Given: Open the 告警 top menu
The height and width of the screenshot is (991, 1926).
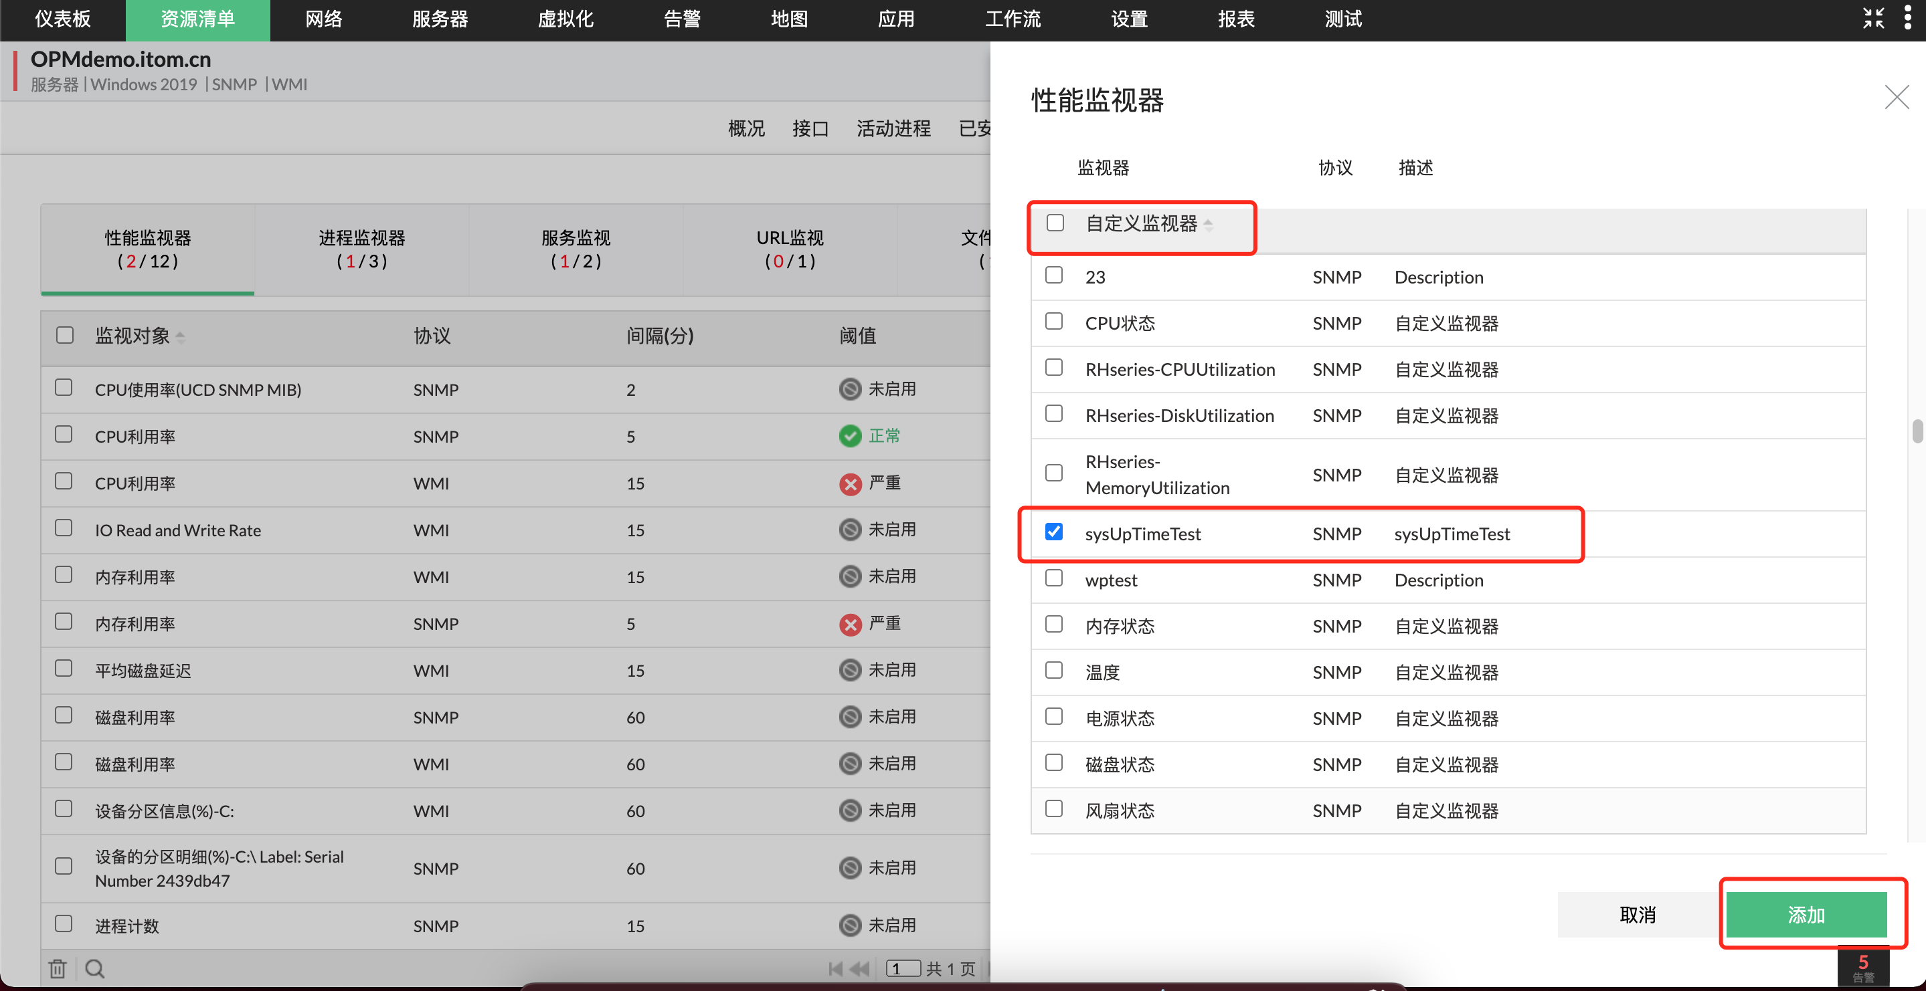Looking at the screenshot, I should 681,19.
